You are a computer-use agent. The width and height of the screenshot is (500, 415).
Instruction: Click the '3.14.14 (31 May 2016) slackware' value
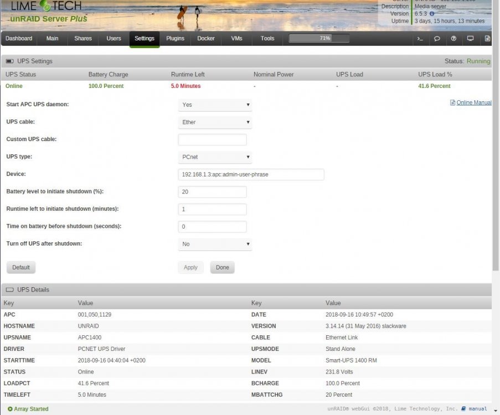[x=366, y=326]
